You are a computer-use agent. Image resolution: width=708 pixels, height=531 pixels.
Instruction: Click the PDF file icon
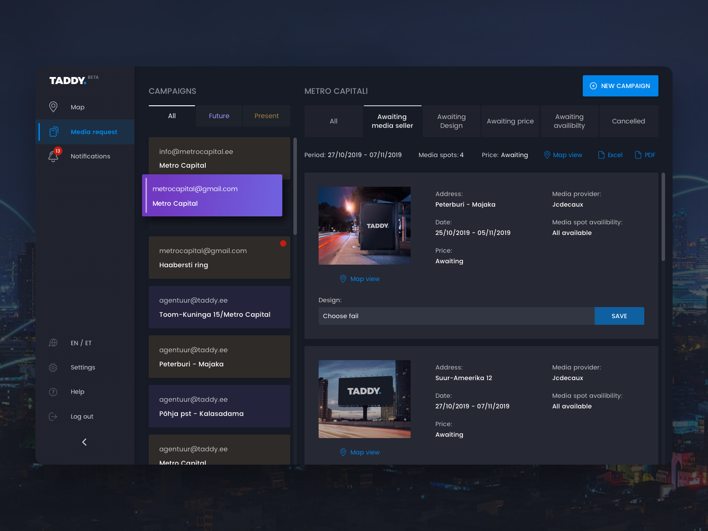click(x=638, y=155)
